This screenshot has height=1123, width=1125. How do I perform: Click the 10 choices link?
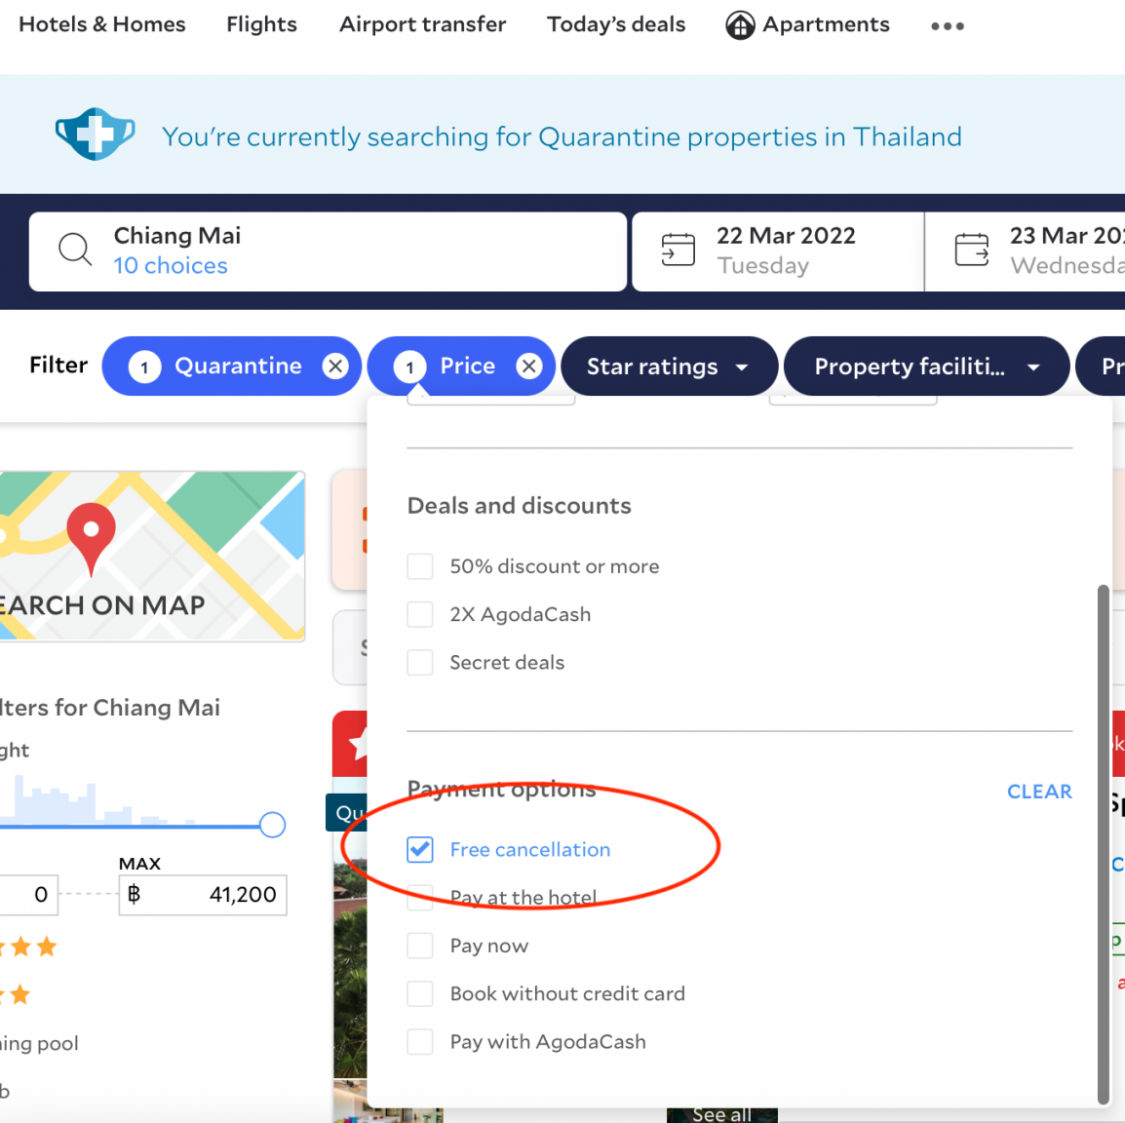[171, 266]
